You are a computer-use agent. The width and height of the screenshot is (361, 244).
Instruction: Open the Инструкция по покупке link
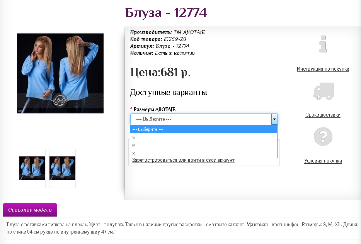(x=323, y=69)
